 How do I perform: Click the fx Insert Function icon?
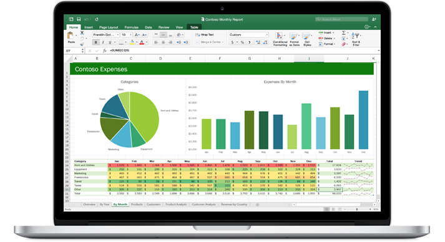[x=104, y=50]
